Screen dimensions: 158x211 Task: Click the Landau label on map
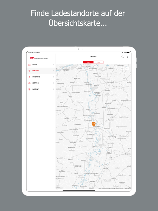[70, 160]
